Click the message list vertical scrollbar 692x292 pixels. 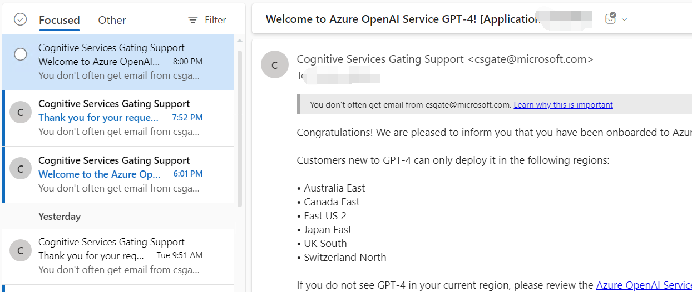pyautogui.click(x=240, y=129)
